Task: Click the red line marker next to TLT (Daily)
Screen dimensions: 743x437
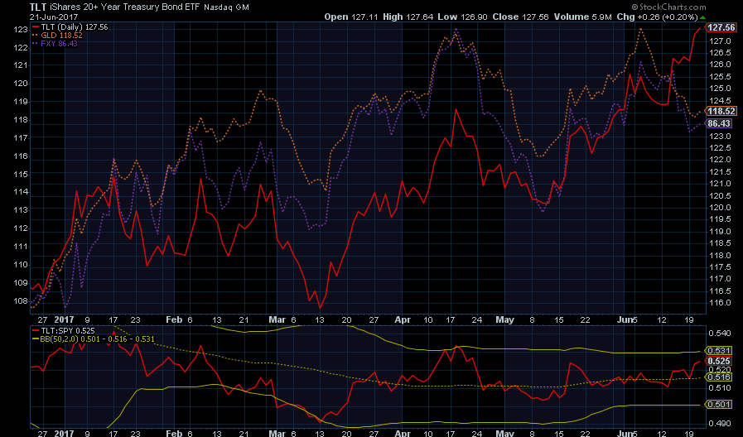Action: [x=36, y=27]
